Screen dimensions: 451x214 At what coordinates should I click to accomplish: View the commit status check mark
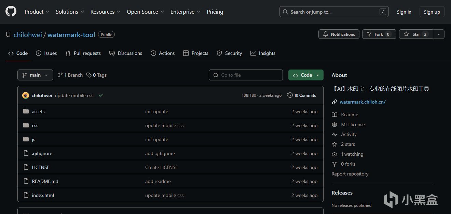point(101,95)
